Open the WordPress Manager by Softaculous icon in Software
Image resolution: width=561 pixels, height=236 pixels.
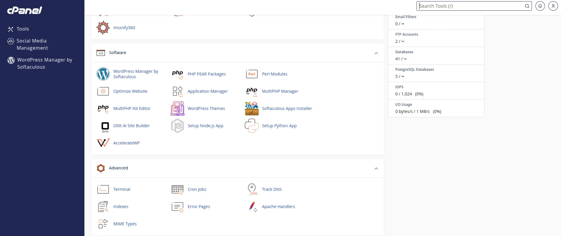click(103, 74)
